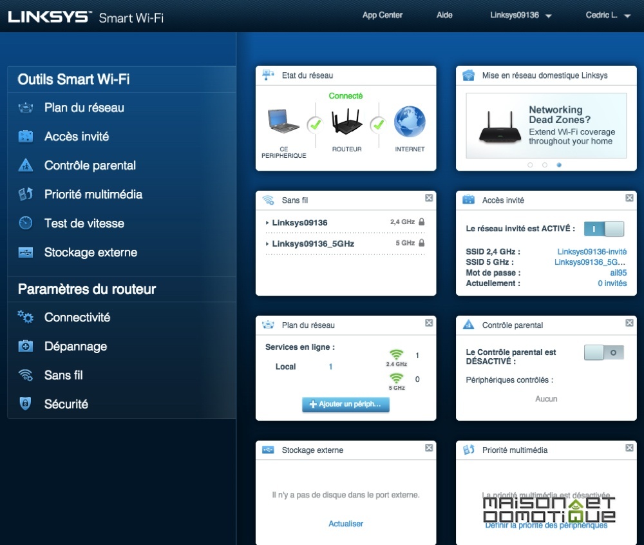Click the Linksys09136_5G... SSID link
Screen dimensions: 644x545
[590, 262]
